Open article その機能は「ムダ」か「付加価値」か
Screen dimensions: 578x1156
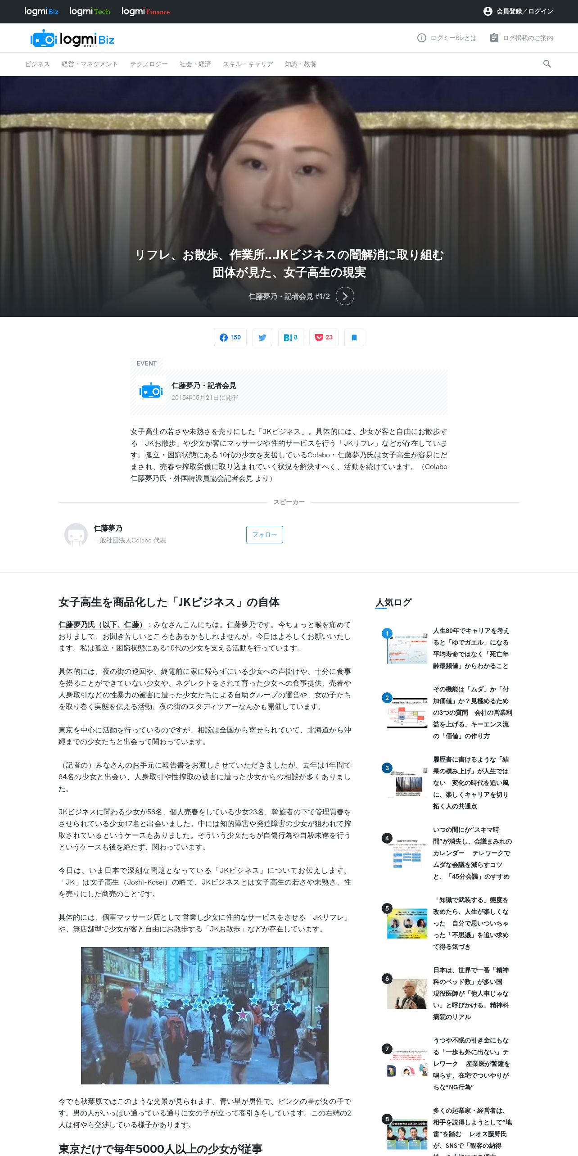pyautogui.click(x=472, y=713)
